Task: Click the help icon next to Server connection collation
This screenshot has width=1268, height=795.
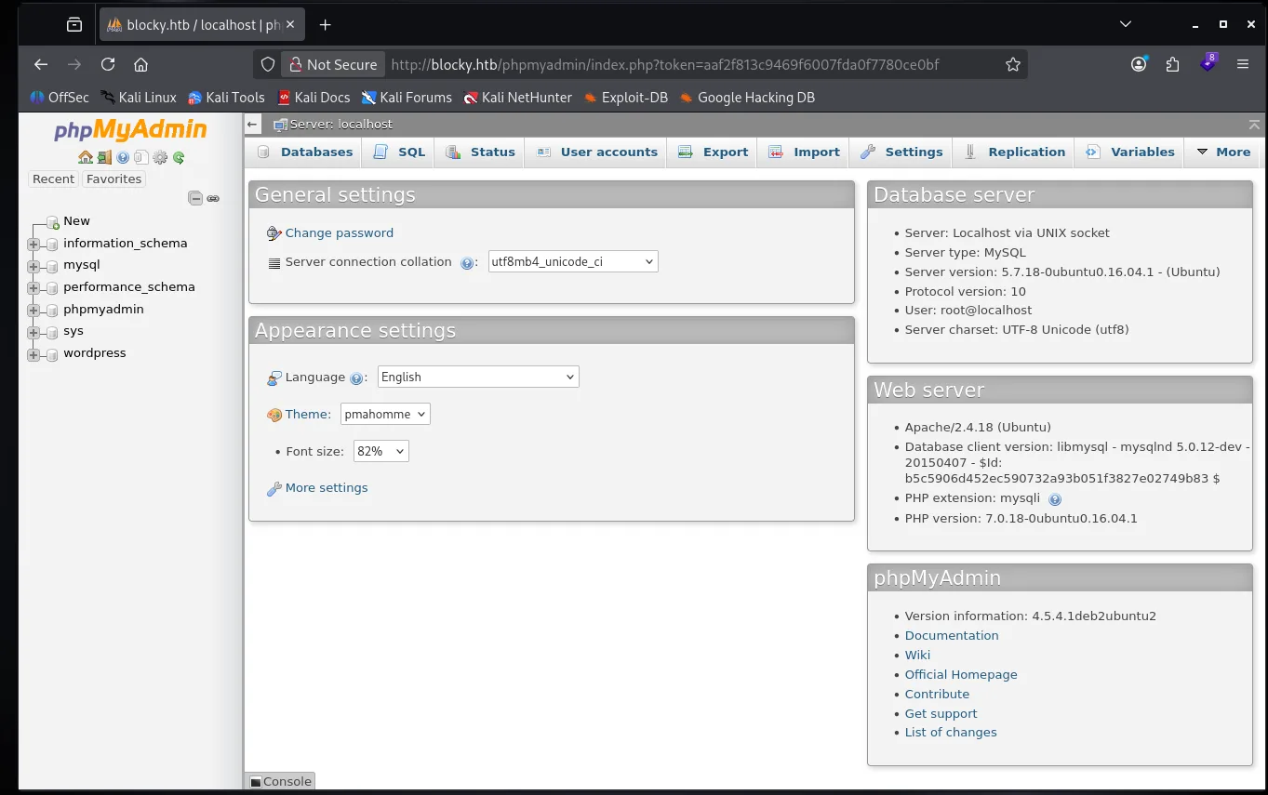Action: click(468, 263)
